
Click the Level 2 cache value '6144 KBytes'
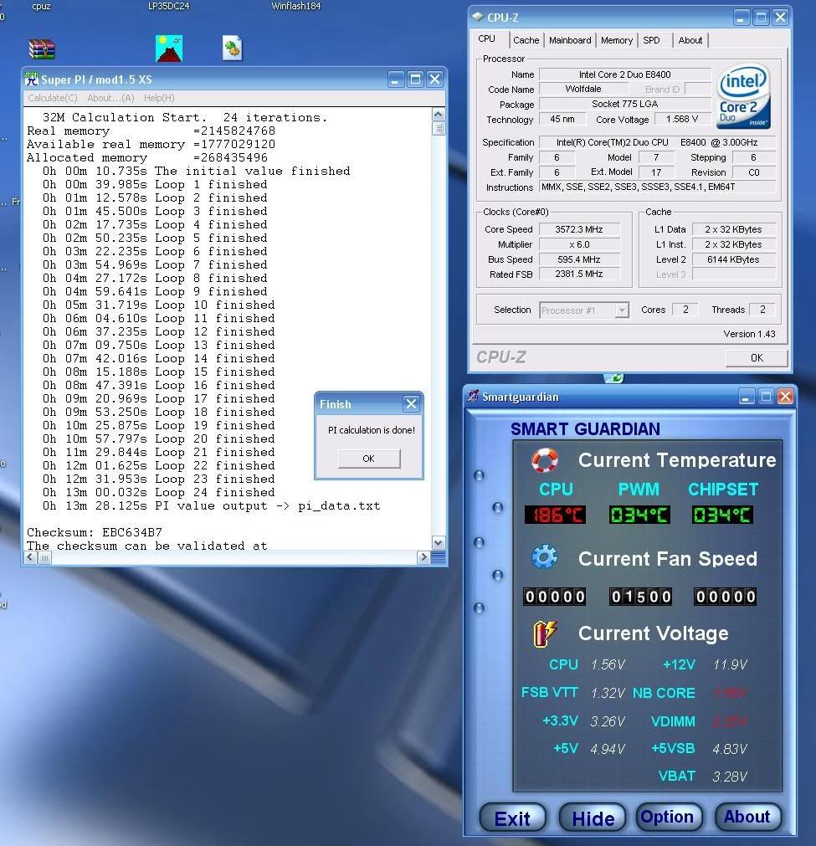733,259
